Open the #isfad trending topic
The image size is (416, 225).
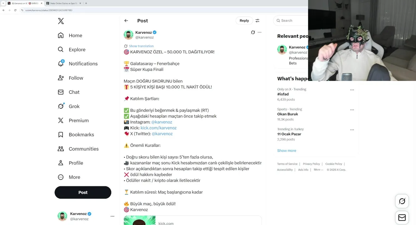coord(283,94)
